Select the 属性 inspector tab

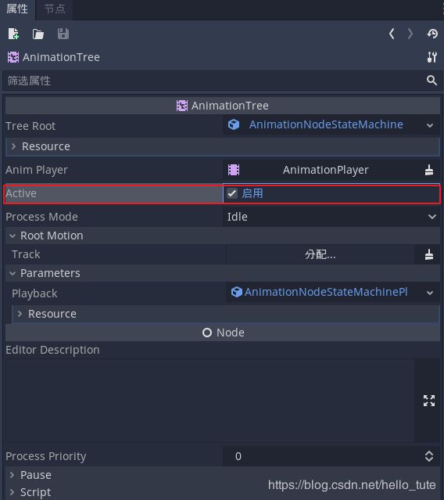[x=17, y=9]
